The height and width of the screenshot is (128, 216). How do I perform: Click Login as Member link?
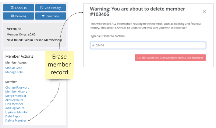(17, 112)
